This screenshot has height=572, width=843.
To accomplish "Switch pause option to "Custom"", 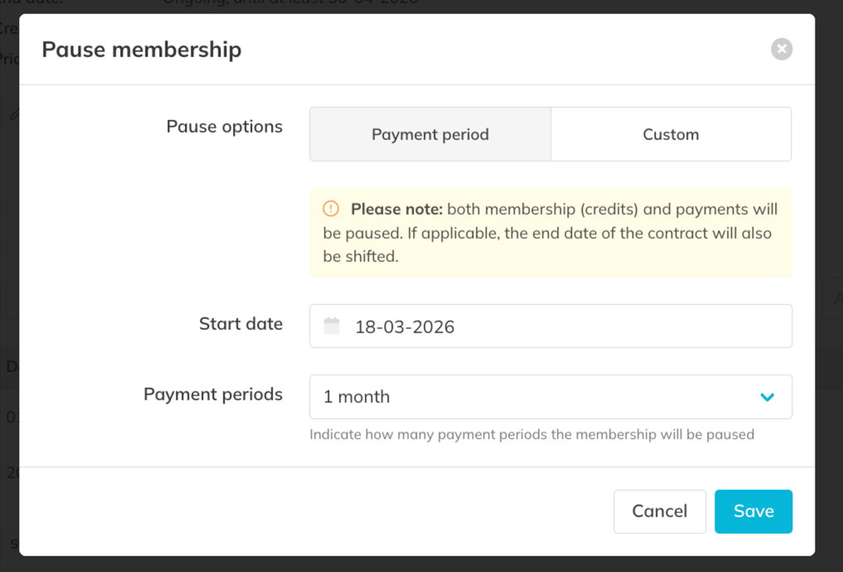I will tap(671, 134).
